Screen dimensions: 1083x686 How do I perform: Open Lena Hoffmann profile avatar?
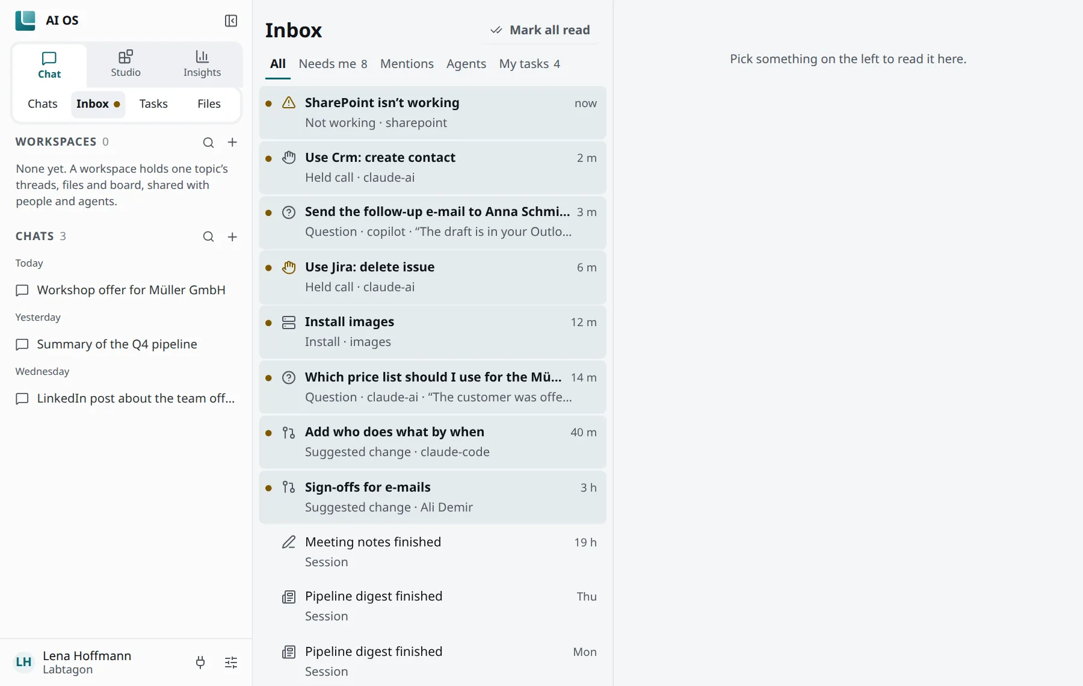click(24, 663)
